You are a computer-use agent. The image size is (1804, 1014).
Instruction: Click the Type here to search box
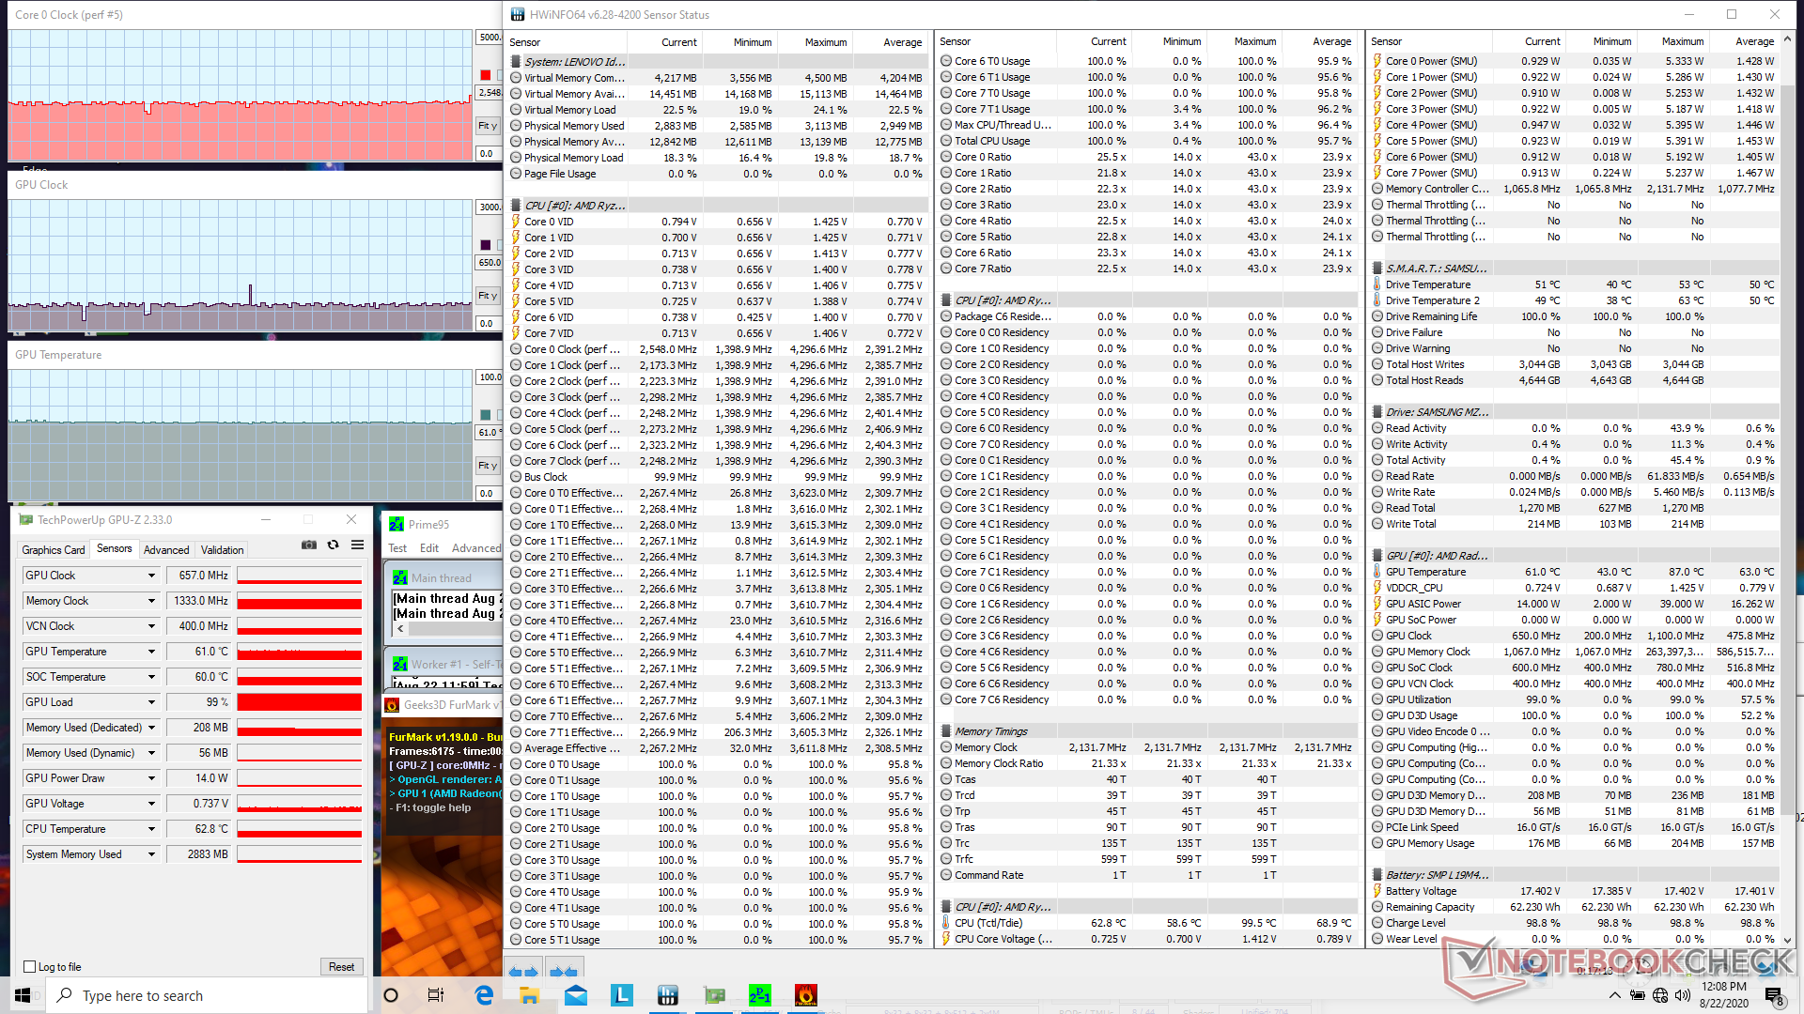207,995
